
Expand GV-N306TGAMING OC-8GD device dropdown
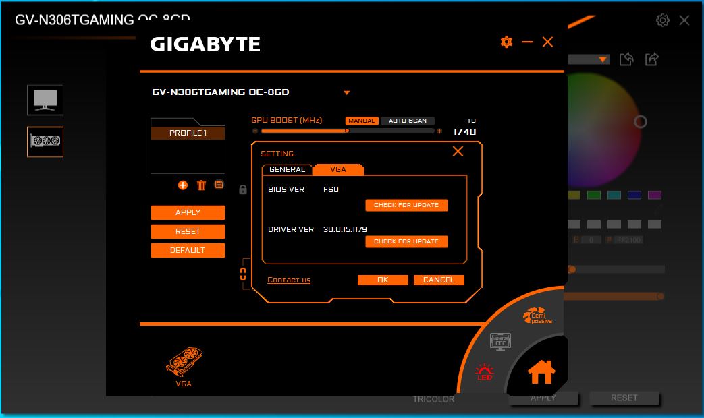coord(347,92)
